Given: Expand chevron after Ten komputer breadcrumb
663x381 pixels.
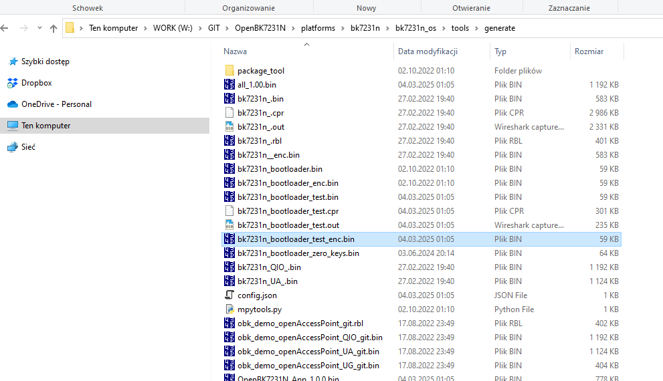Looking at the screenshot, I should point(145,28).
